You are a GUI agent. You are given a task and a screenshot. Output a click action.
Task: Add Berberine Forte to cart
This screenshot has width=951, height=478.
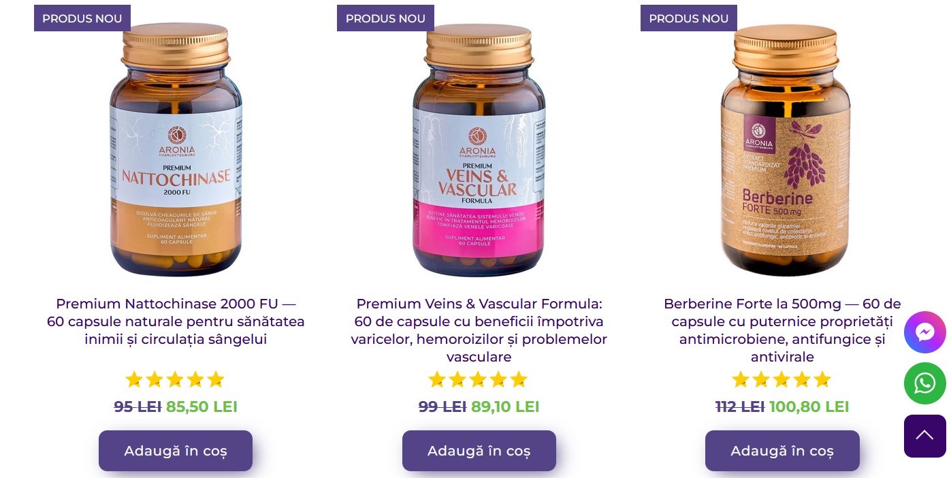(x=782, y=451)
